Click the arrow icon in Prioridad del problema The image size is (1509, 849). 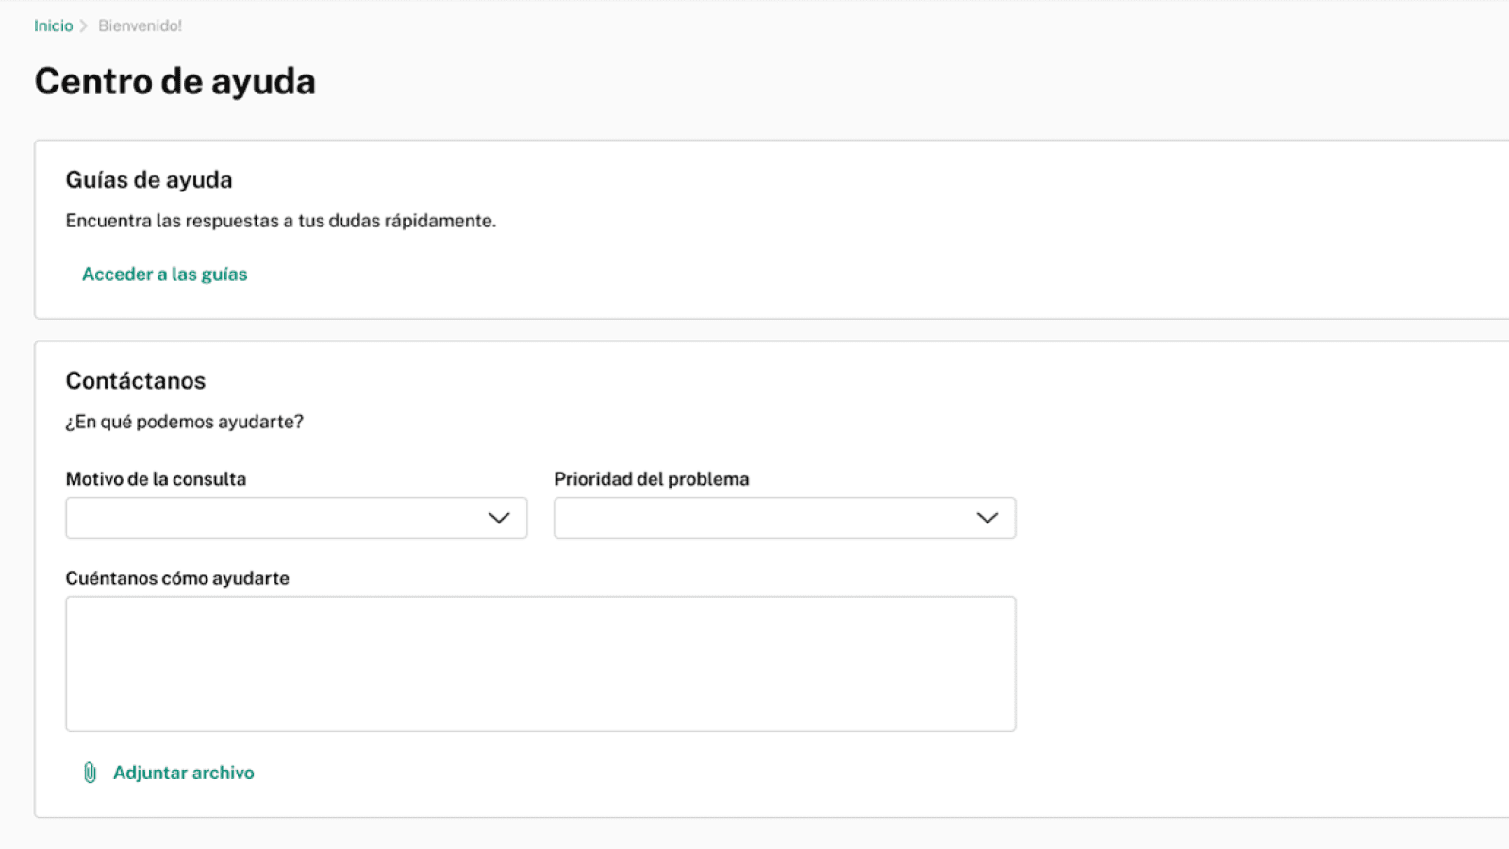tap(987, 518)
